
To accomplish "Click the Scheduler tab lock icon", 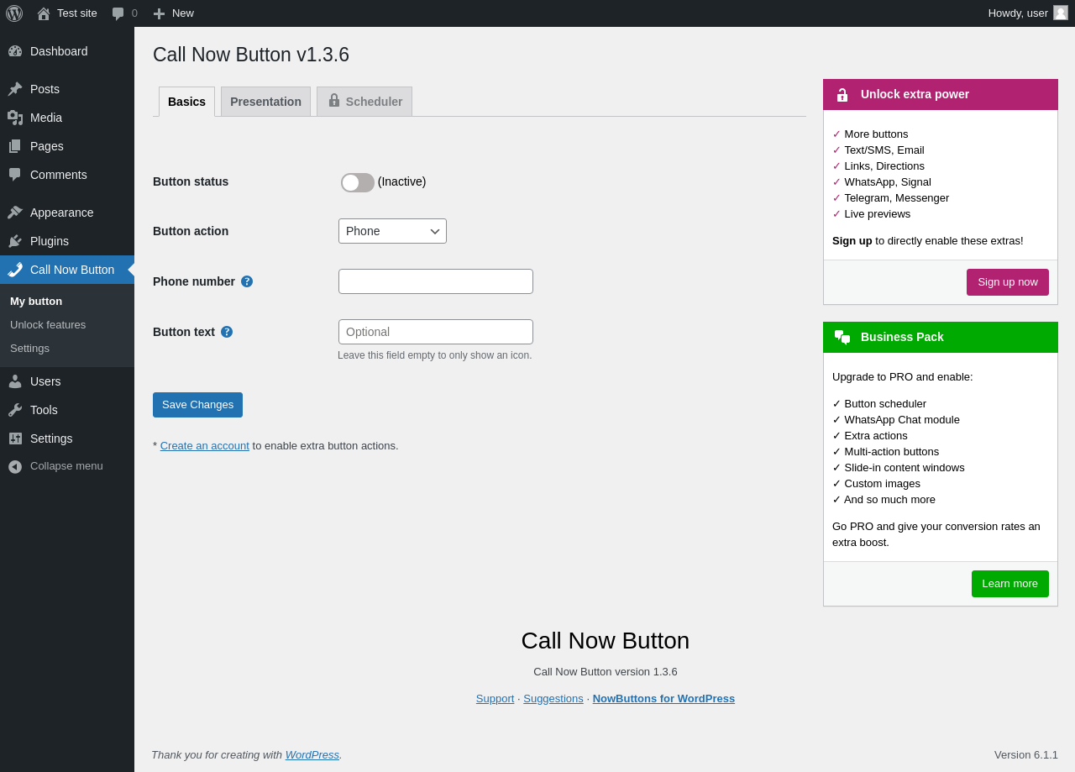I will 334,101.
